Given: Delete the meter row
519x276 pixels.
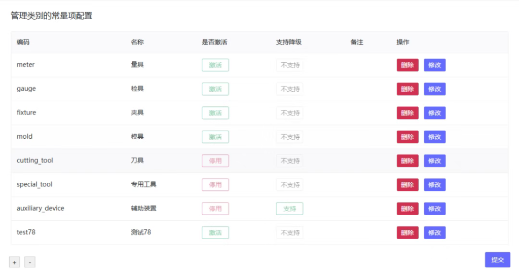Looking at the screenshot, I should tap(407, 65).
